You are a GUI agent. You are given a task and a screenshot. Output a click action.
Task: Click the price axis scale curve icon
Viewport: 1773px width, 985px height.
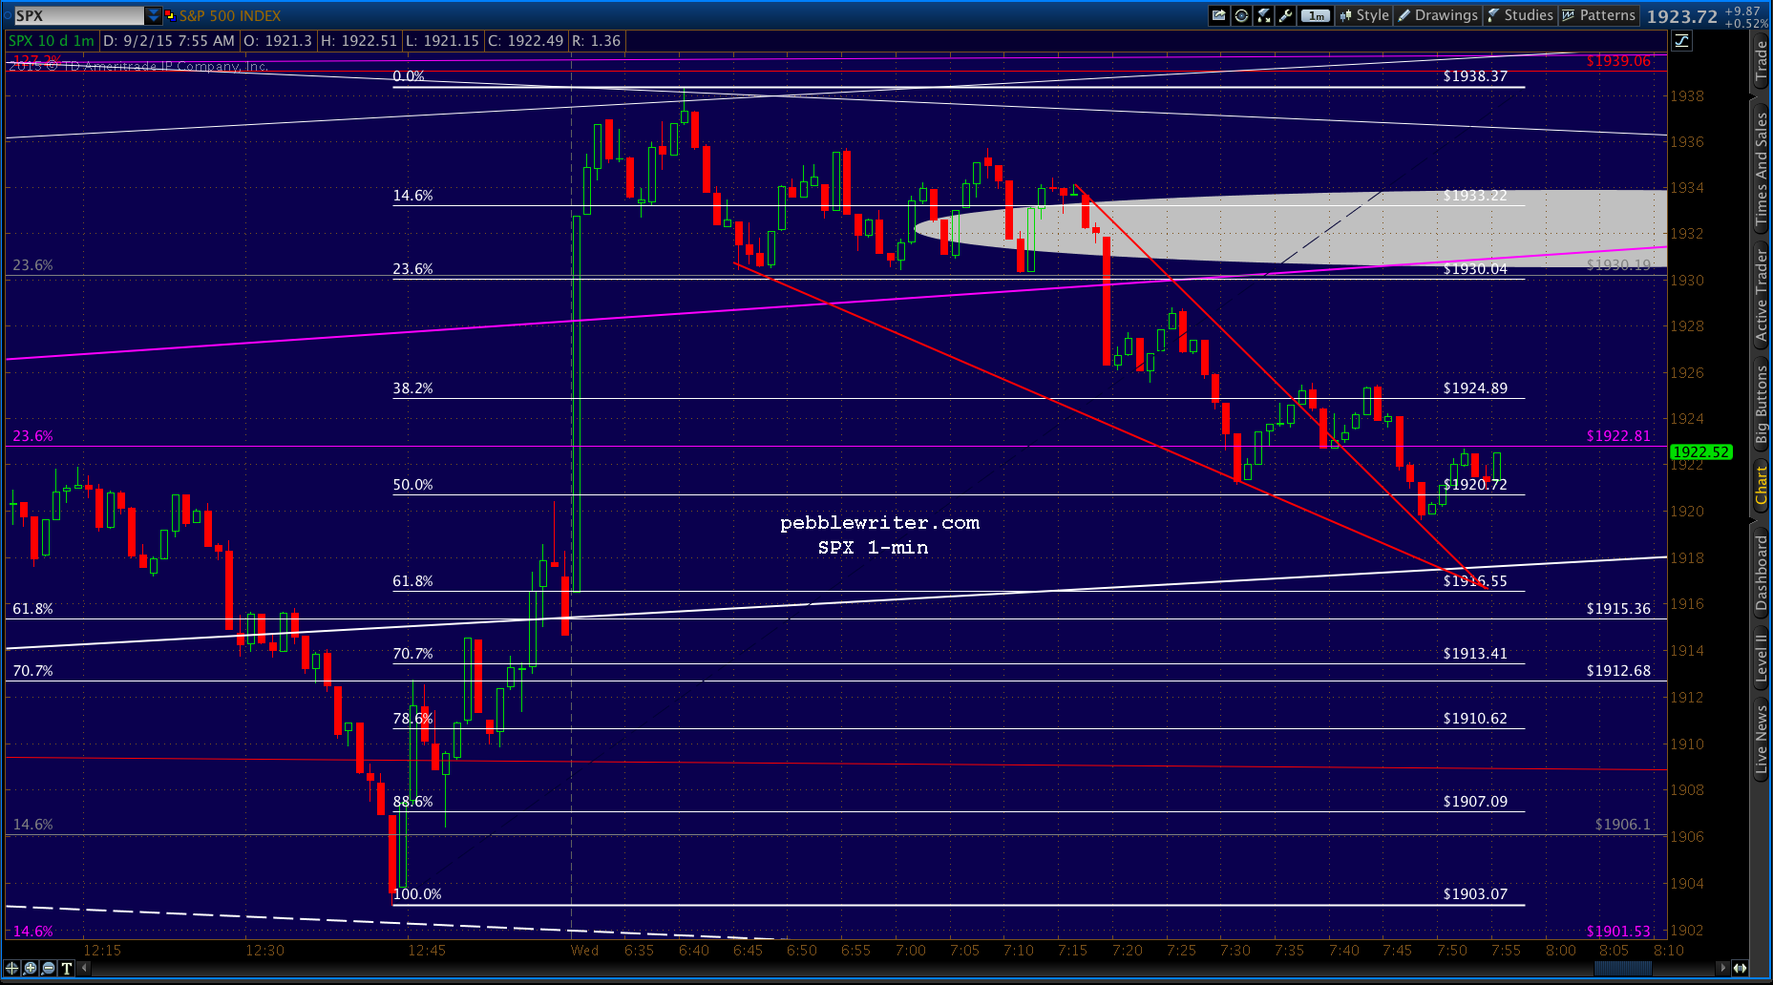[x=1682, y=41]
